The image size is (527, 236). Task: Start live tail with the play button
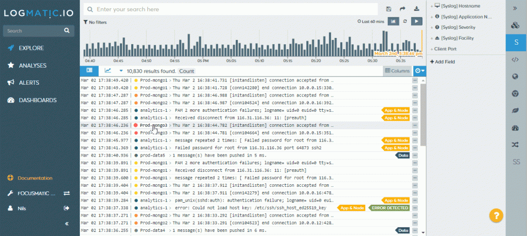(x=417, y=22)
